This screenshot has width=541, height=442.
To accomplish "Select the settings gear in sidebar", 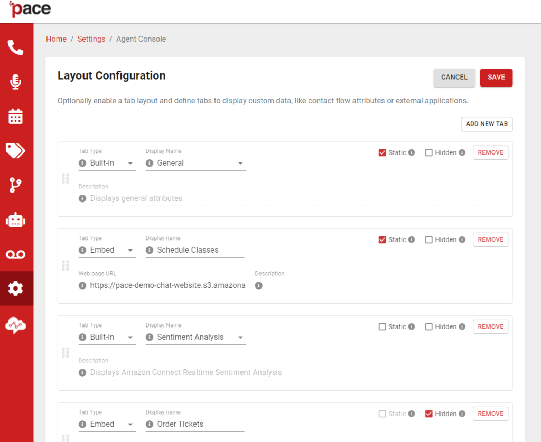I will coord(15,289).
